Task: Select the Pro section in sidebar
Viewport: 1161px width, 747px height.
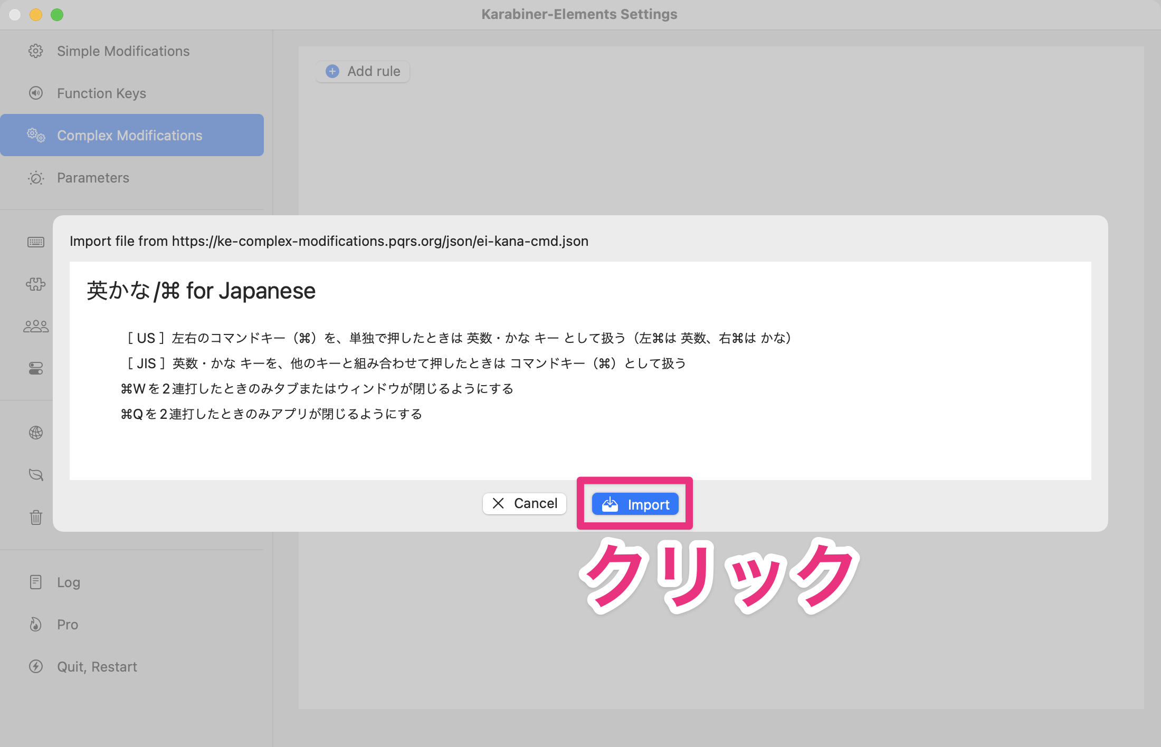Action: (67, 624)
